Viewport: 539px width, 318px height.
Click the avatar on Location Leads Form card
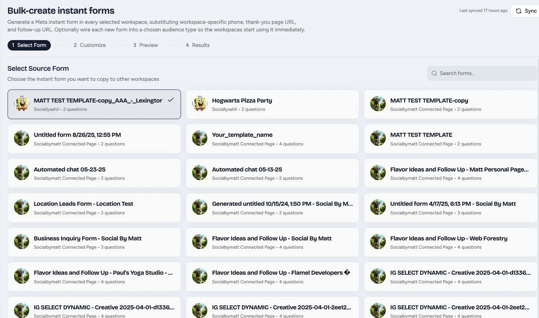[22, 207]
